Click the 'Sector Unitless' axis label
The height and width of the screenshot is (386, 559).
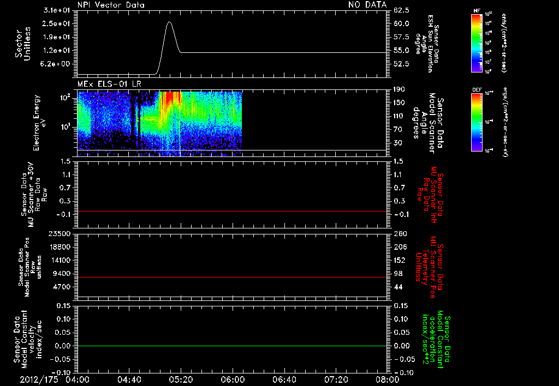pos(23,44)
